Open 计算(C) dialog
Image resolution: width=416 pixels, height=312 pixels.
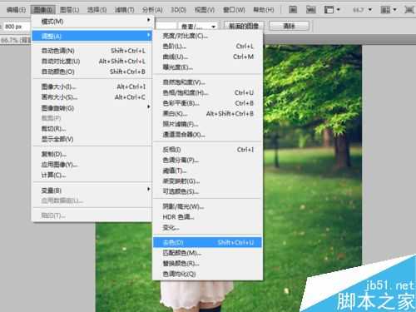click(92, 175)
